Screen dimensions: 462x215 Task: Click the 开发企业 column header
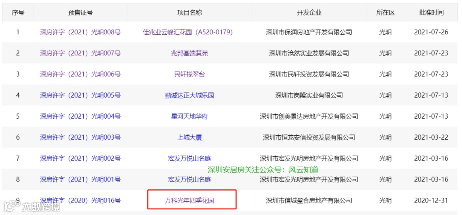[x=309, y=12]
